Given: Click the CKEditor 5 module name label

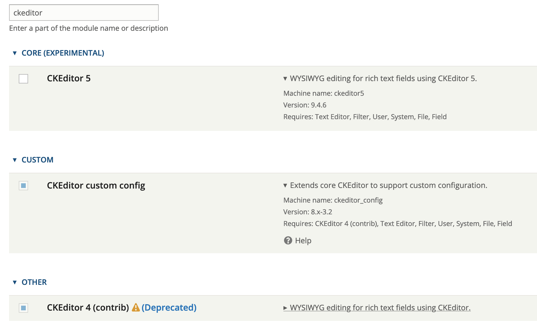Looking at the screenshot, I should [x=69, y=78].
